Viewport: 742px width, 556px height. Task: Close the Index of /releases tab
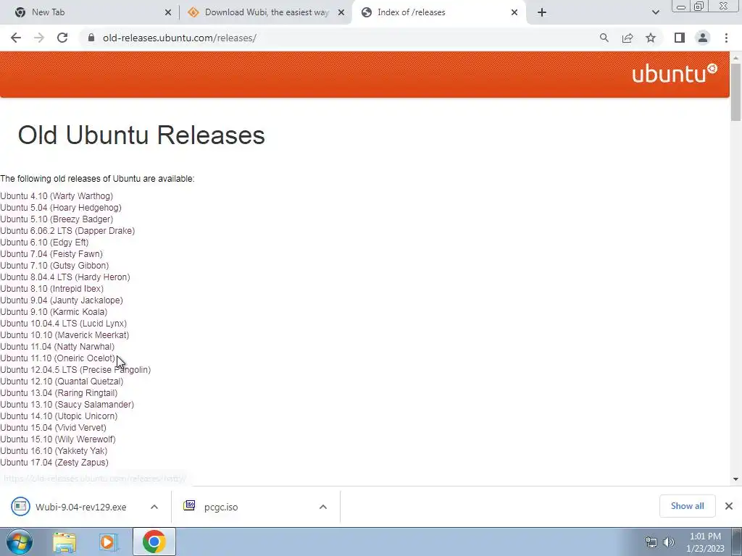coord(514,12)
